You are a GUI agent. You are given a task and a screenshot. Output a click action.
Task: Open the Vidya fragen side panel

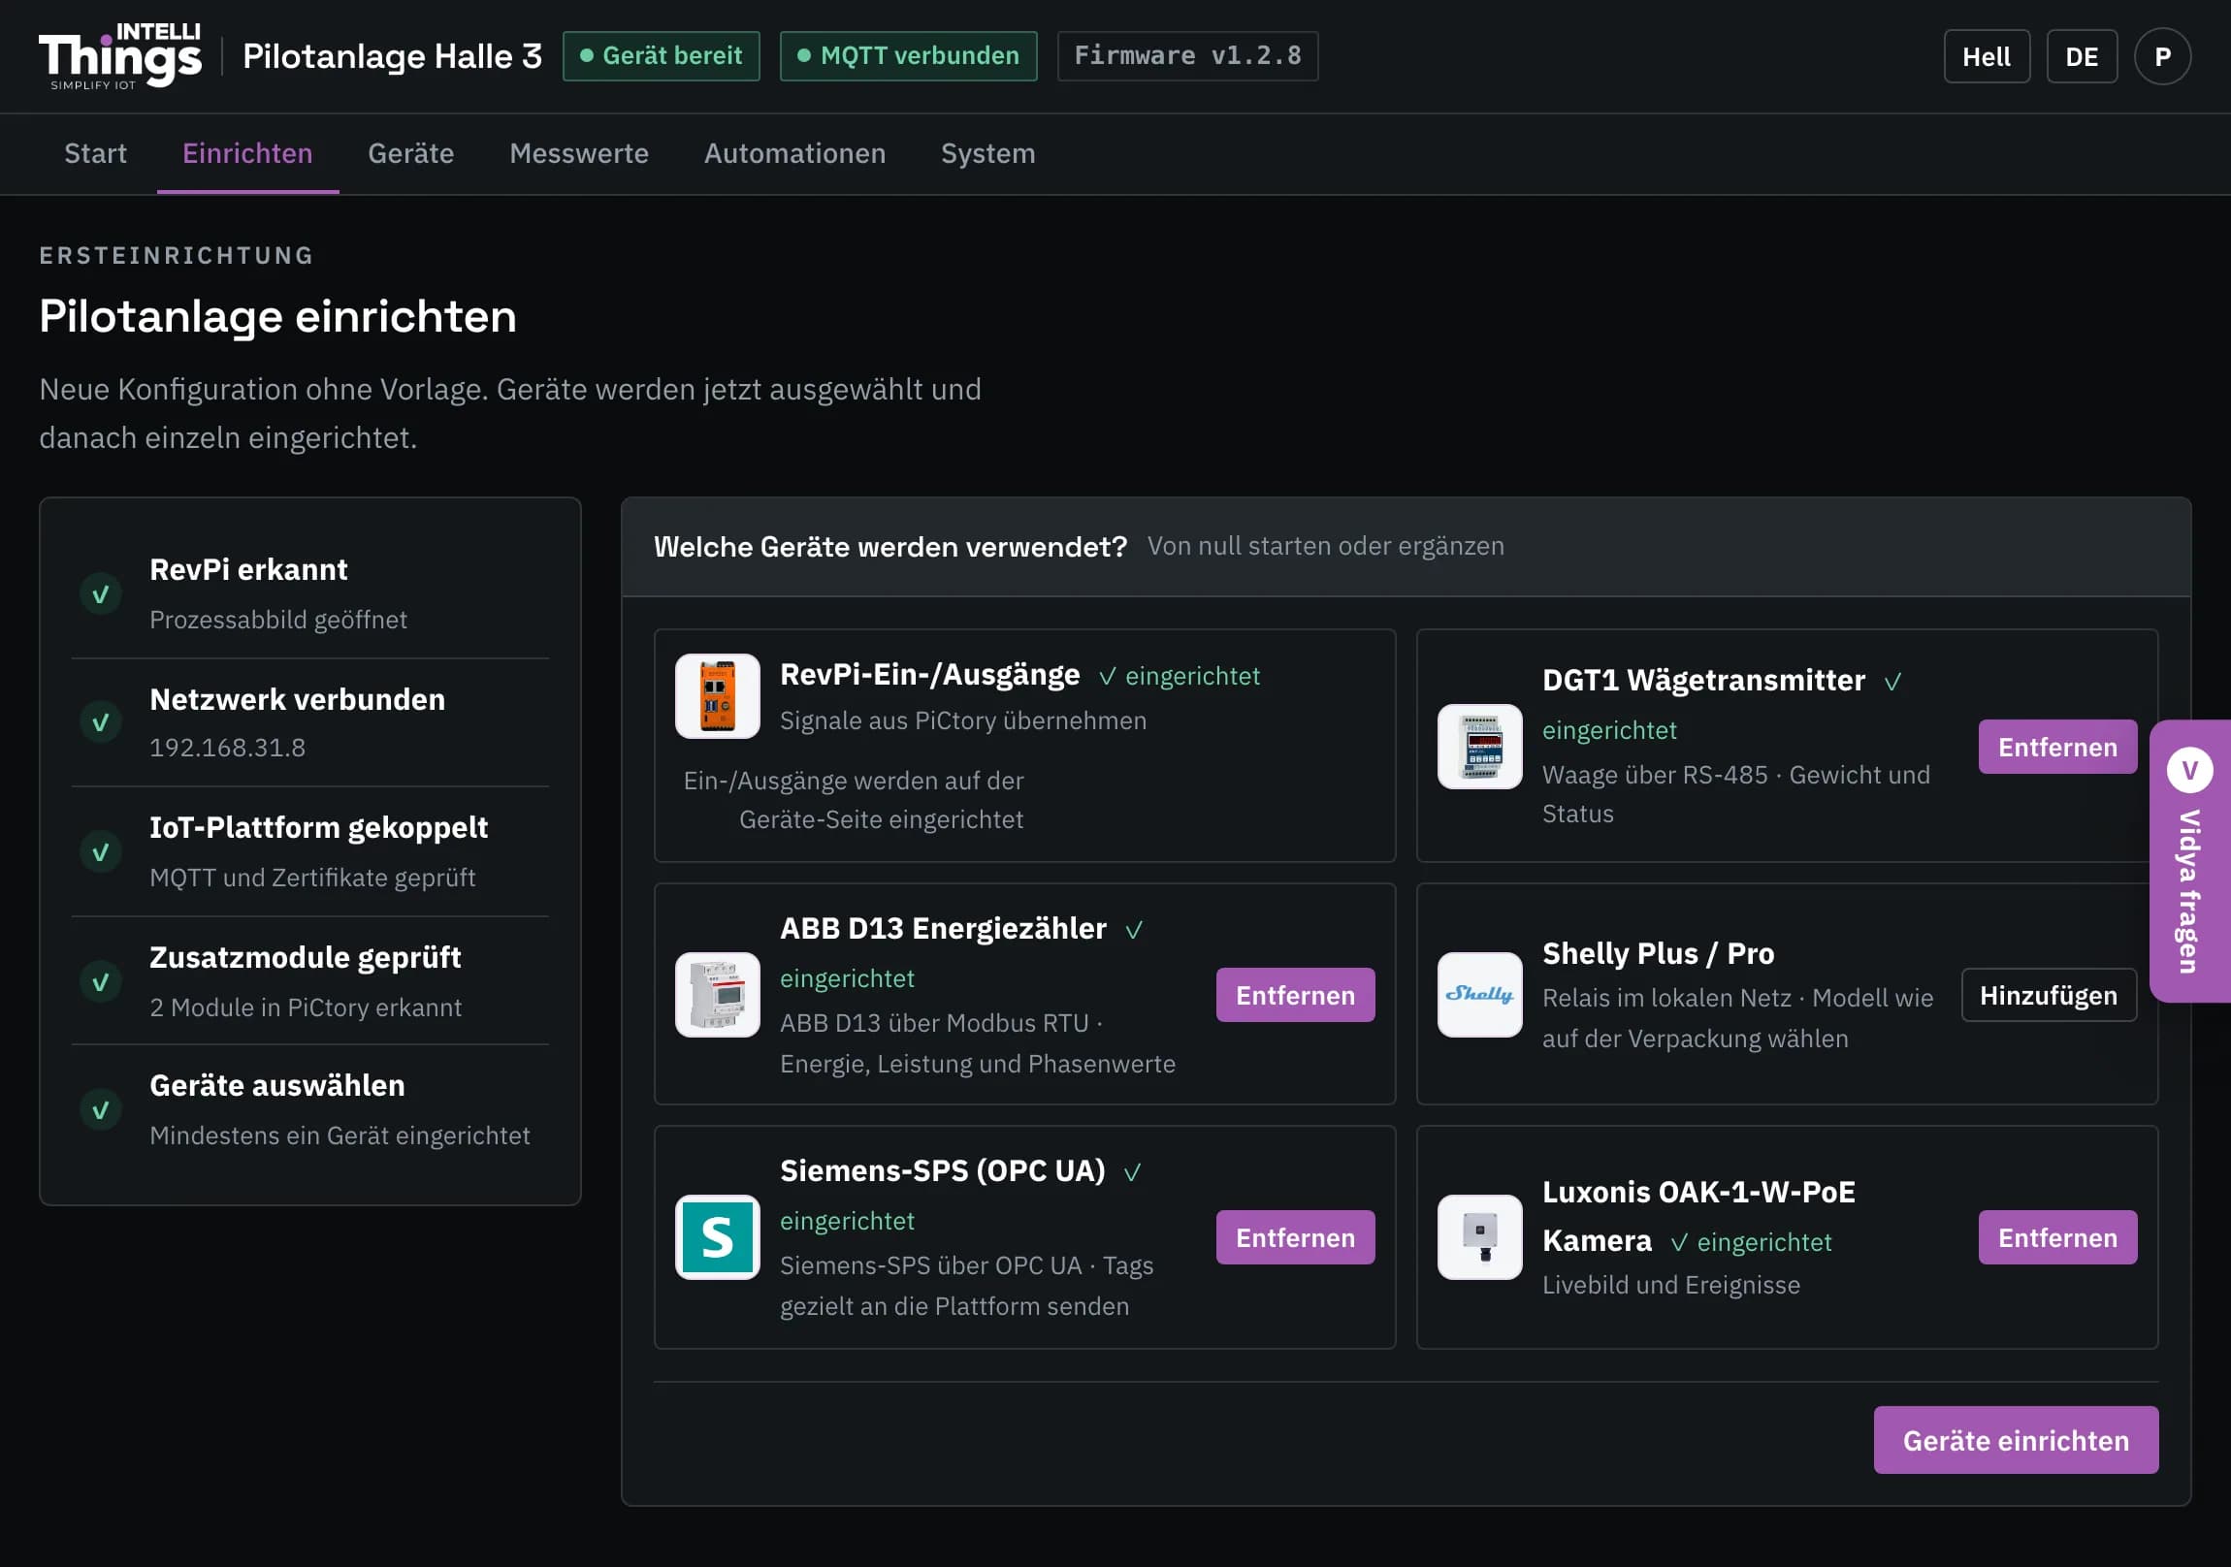coord(2190,861)
